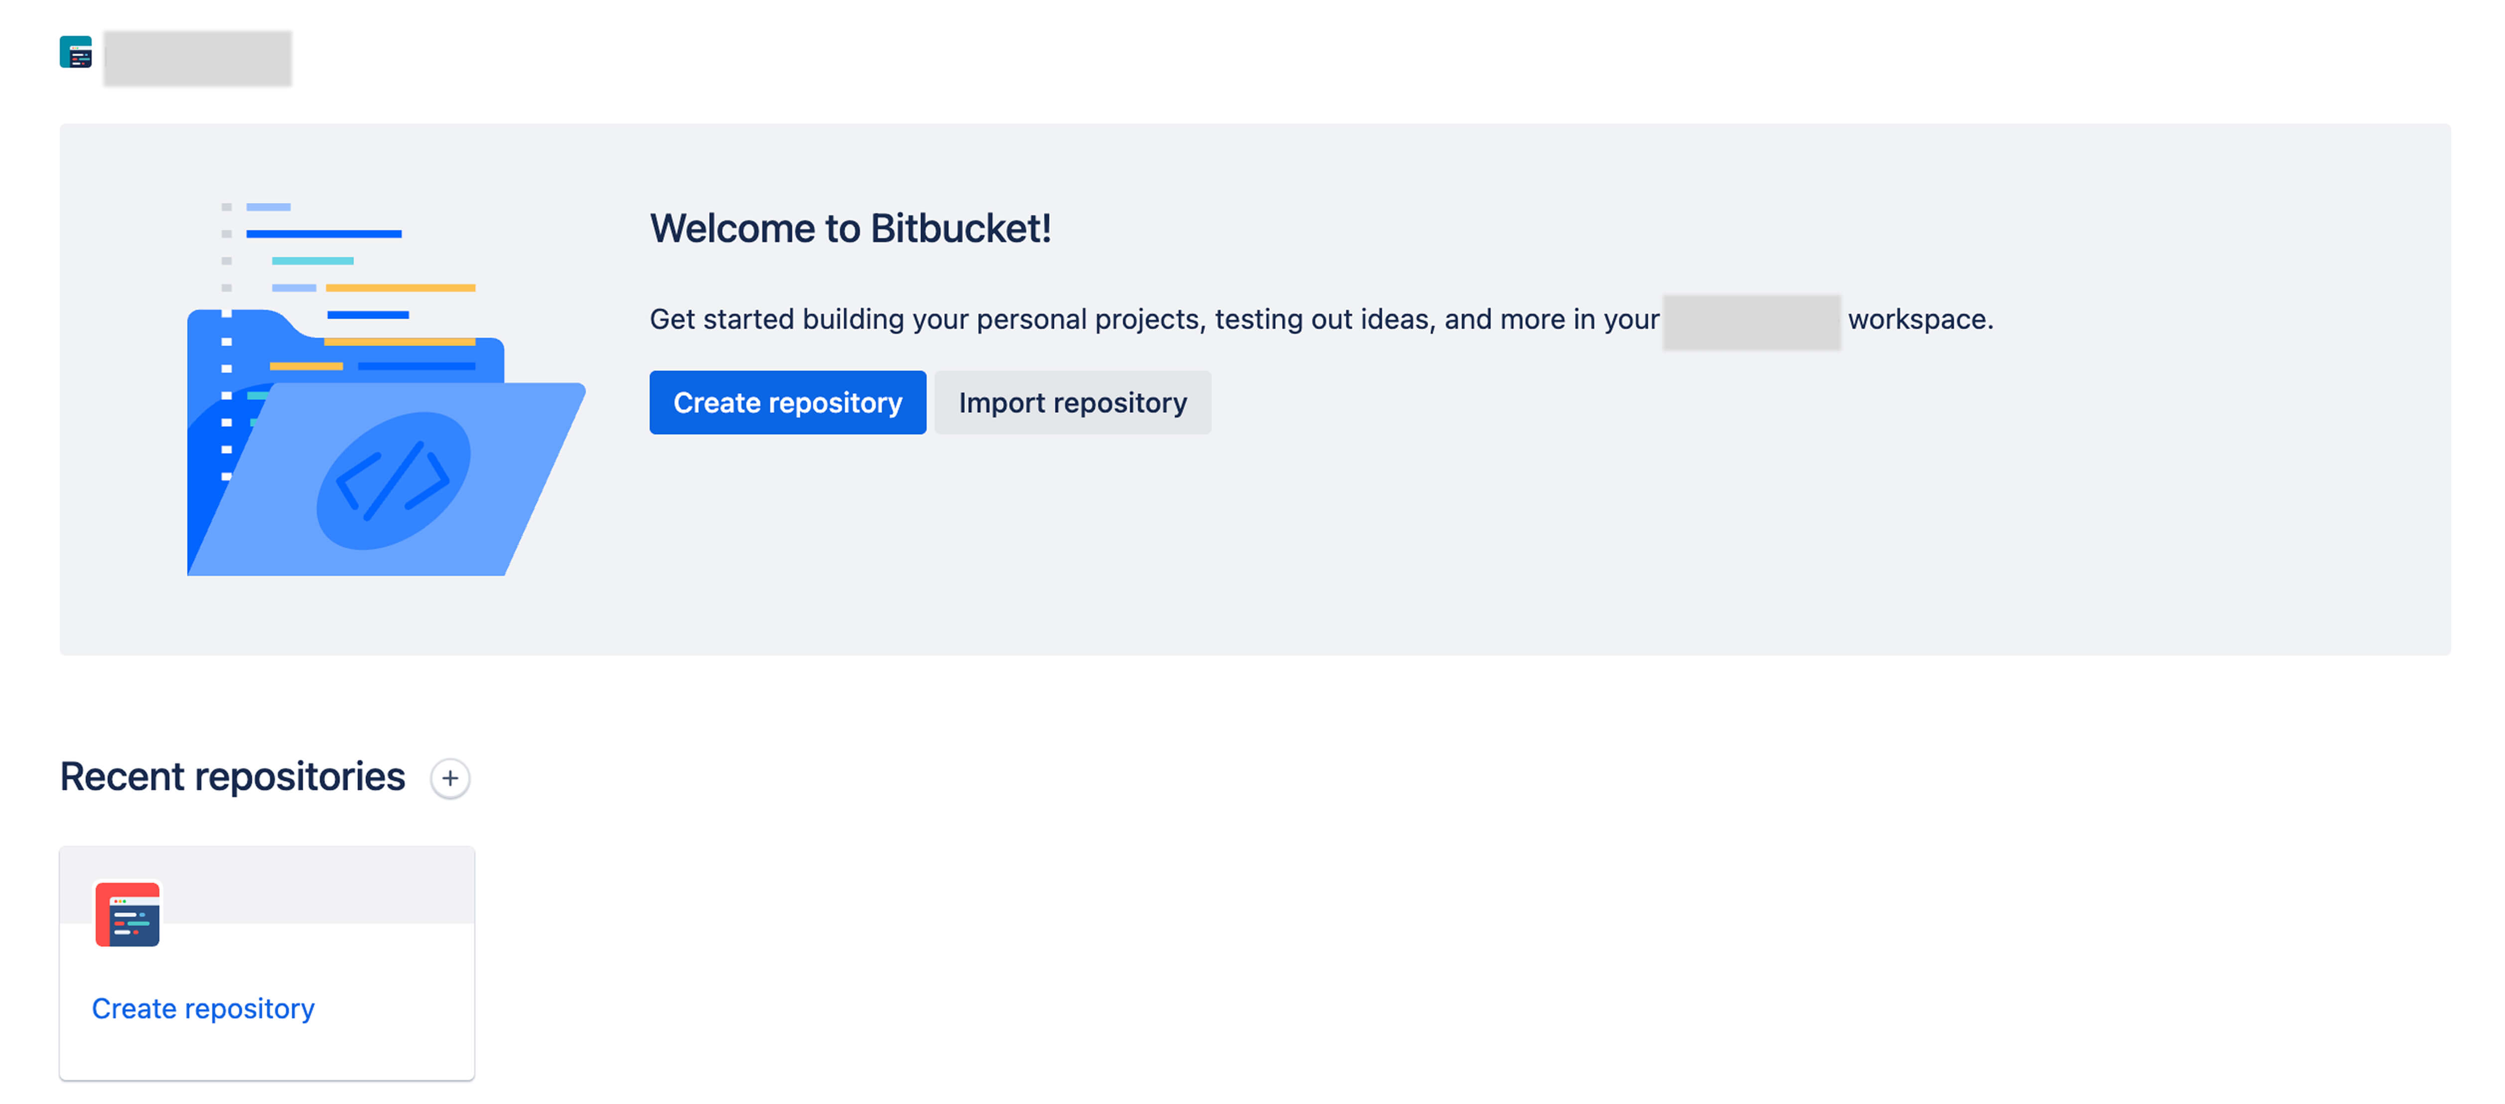This screenshot has width=2505, height=1104.
Task: Click the blurred workspace name in the welcome text
Action: point(1751,322)
